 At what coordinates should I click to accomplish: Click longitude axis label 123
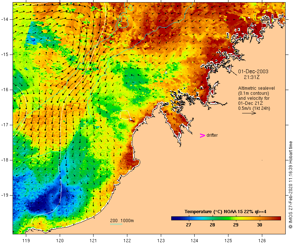pos(161,240)
